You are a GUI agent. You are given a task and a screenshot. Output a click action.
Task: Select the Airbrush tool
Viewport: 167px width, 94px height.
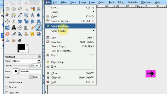tap(14, 34)
